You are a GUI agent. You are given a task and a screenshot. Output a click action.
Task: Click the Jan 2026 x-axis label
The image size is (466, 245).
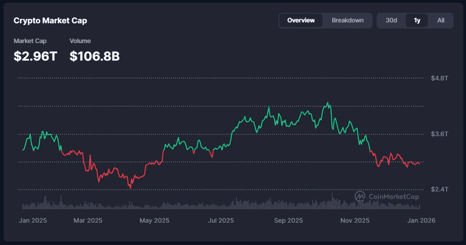421,220
